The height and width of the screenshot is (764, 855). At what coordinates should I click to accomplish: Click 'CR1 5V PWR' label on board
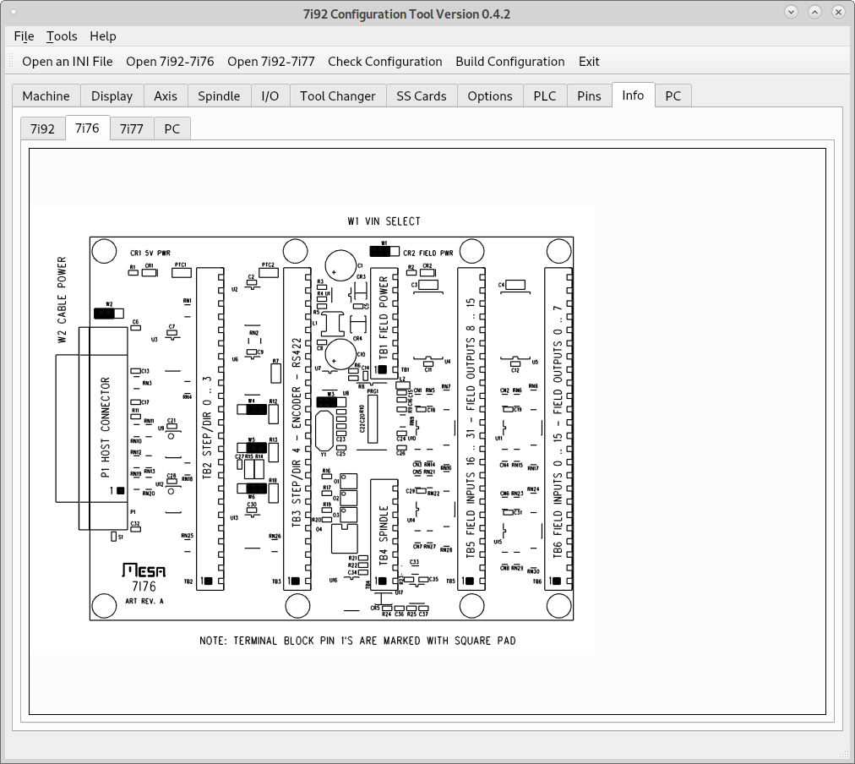[x=150, y=253]
